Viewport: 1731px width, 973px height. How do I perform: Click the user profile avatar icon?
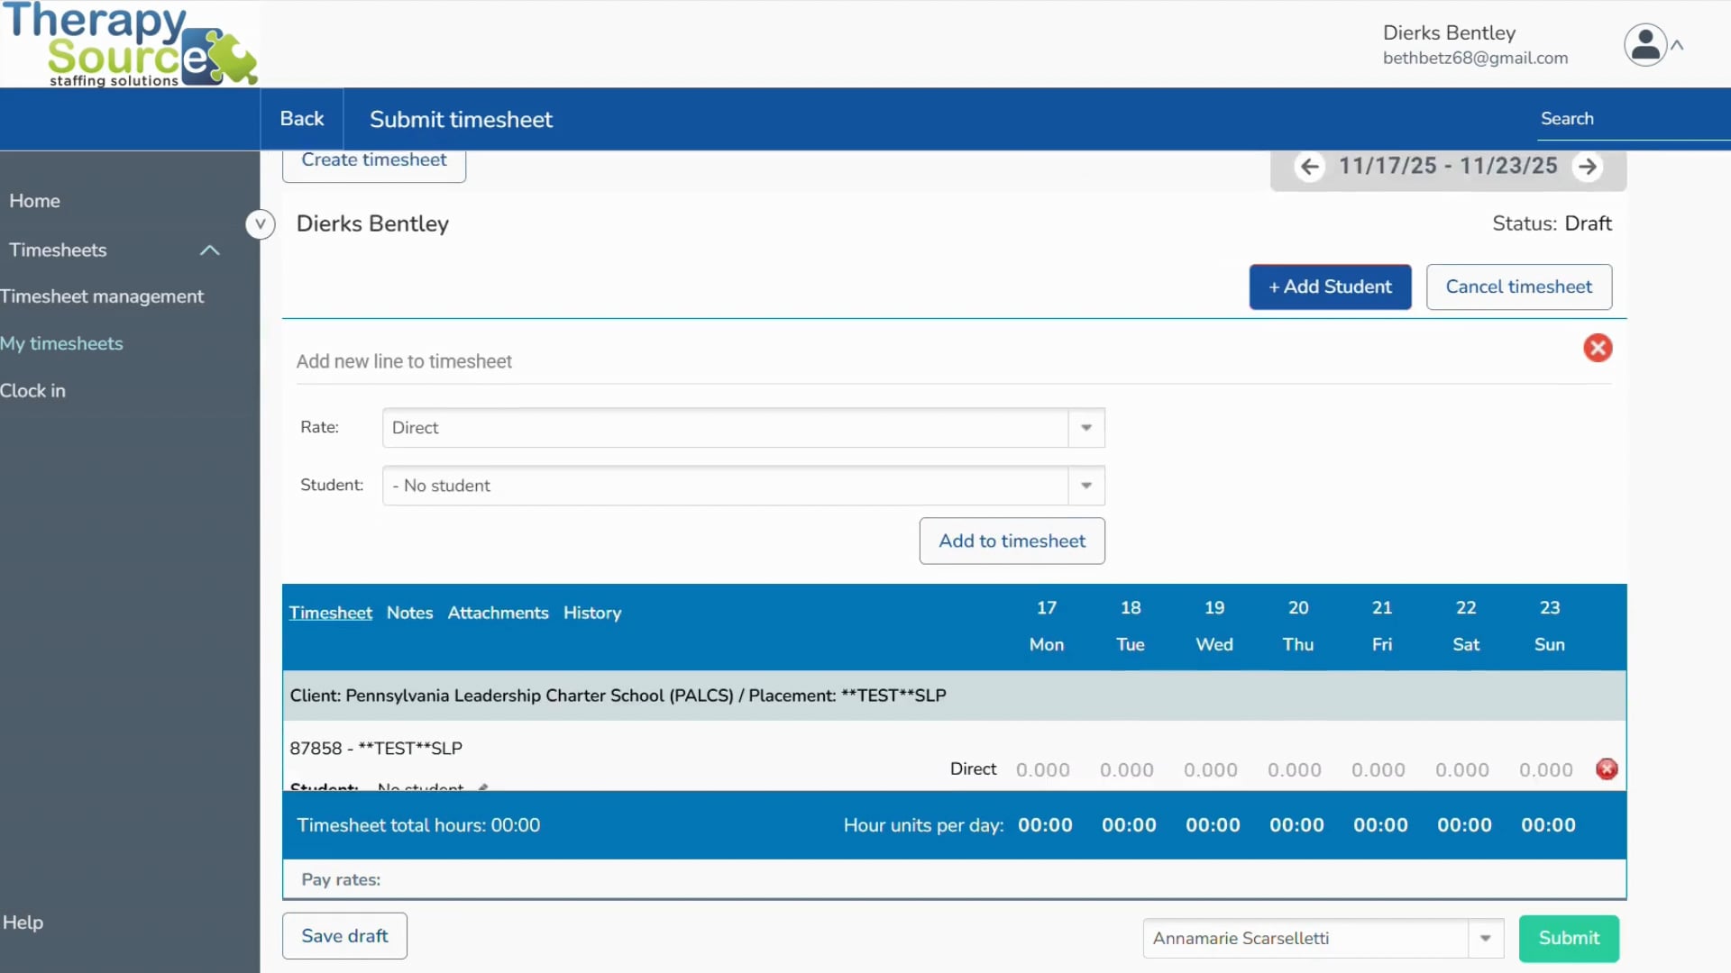(1645, 45)
